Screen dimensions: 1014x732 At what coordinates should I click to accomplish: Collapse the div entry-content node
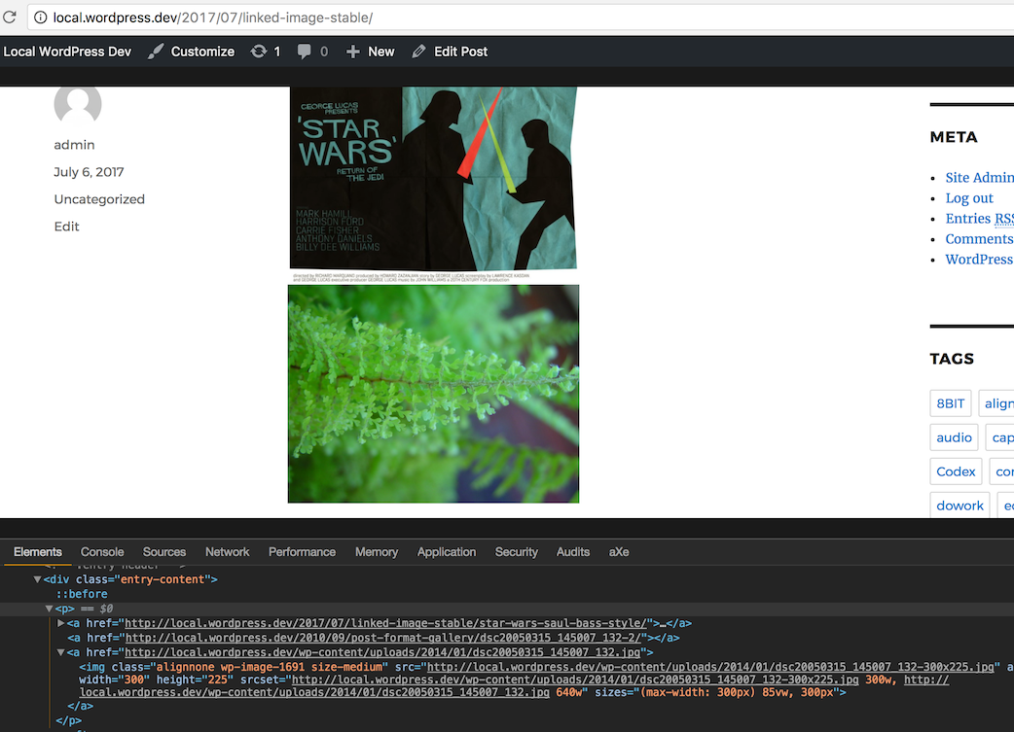[38, 579]
